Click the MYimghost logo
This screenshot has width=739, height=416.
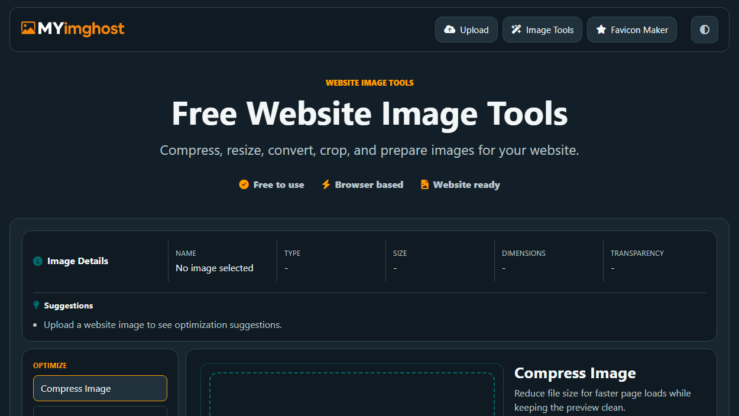(73, 28)
